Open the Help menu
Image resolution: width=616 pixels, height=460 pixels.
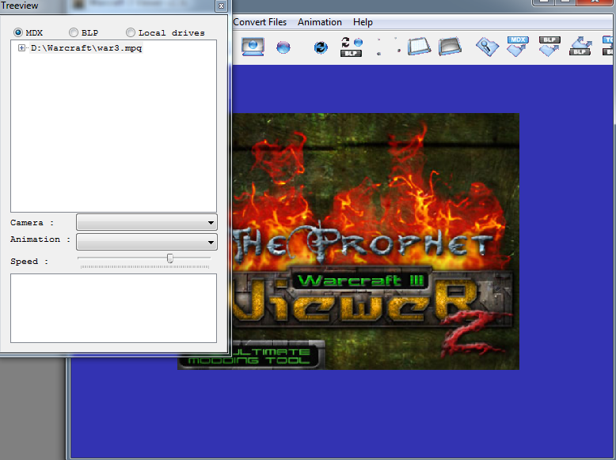click(x=363, y=22)
